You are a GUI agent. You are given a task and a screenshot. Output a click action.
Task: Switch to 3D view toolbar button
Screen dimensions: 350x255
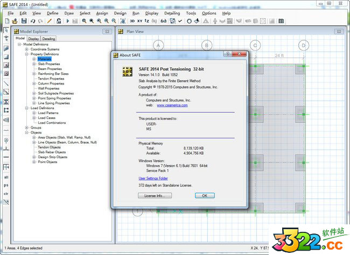(132, 21)
